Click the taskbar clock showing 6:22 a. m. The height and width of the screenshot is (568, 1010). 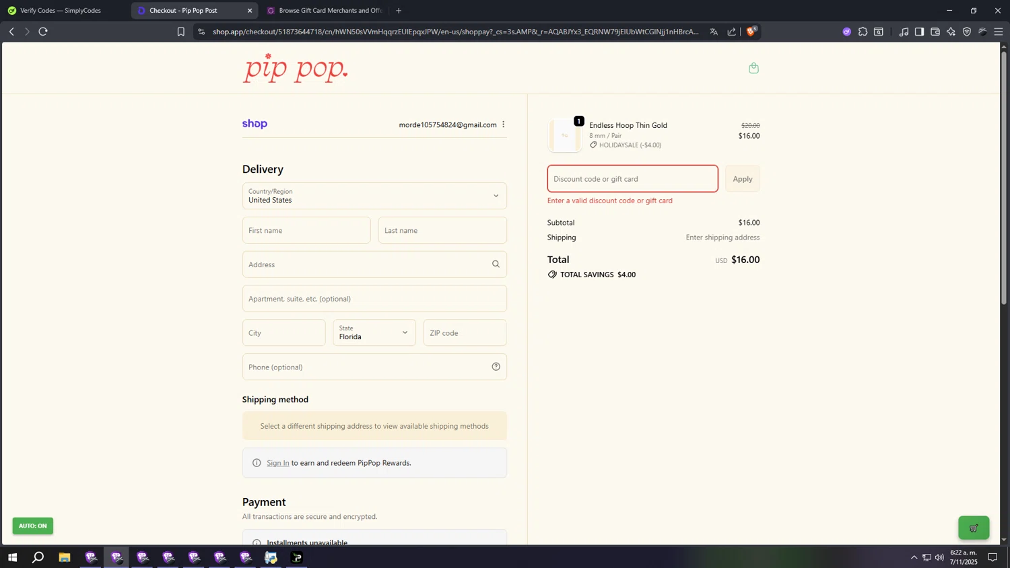click(964, 557)
